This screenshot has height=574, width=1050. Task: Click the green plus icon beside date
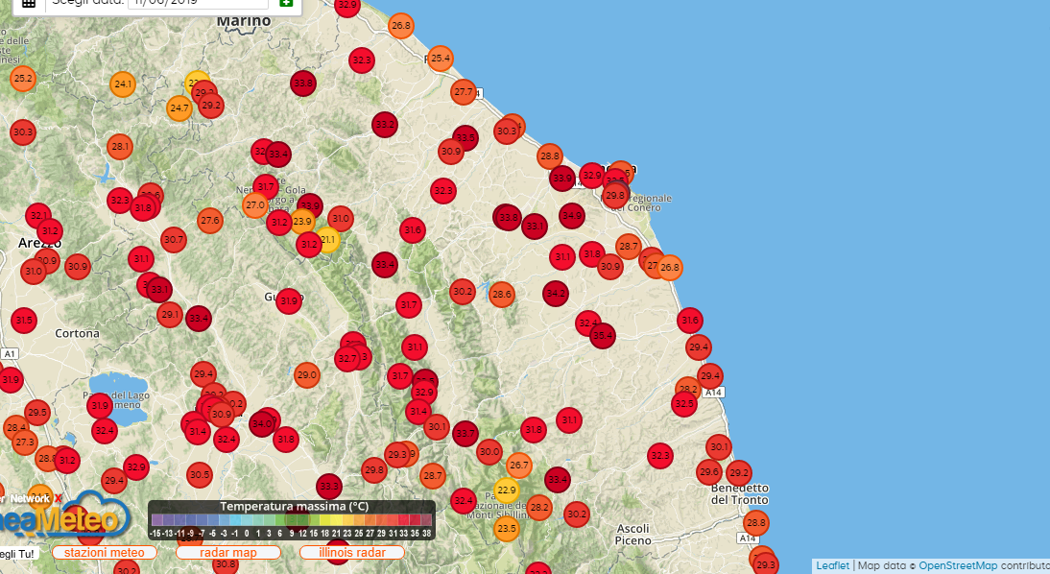tap(286, 3)
